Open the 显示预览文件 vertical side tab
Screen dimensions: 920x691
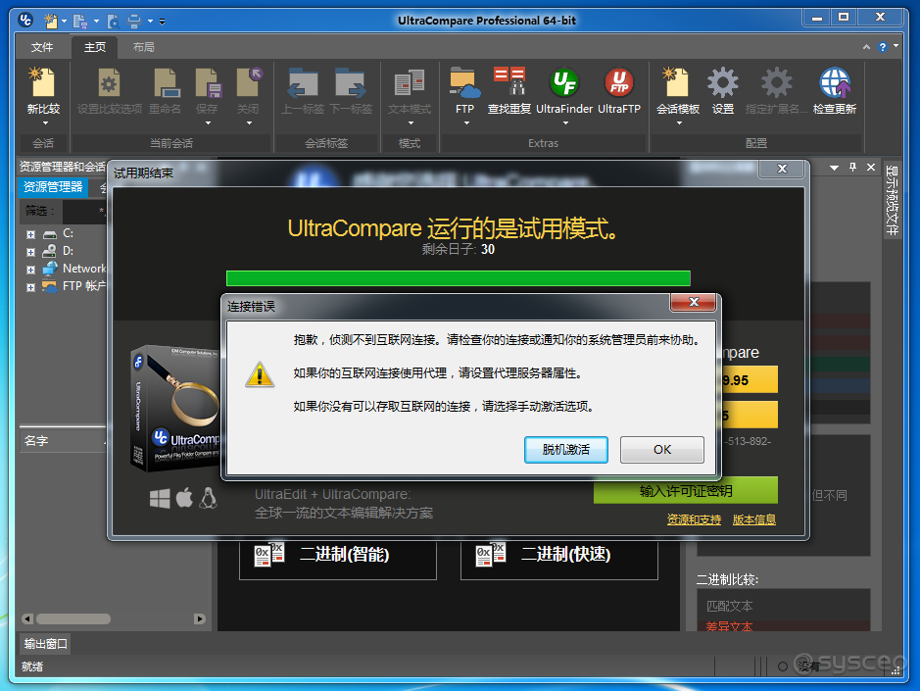coord(892,200)
